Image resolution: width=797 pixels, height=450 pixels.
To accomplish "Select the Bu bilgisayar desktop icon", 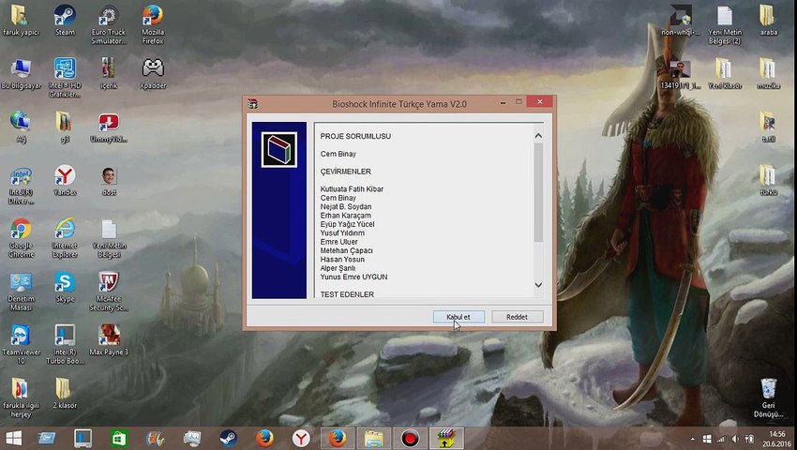I will (21, 74).
